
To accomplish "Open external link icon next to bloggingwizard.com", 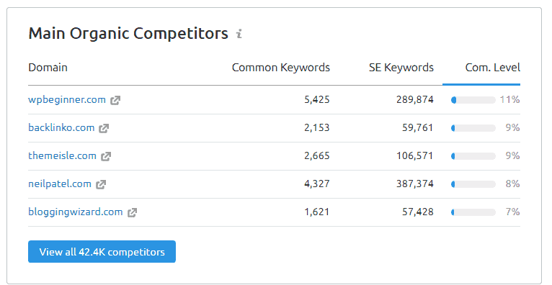I will (132, 212).
